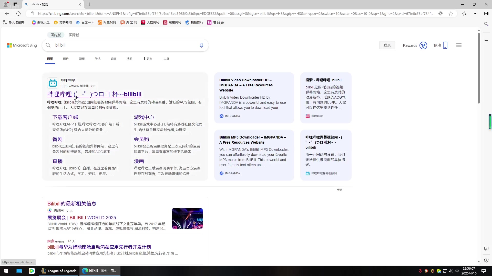The image size is (492, 276).
Task: Open the 下载客户端 sublink
Action: [x=65, y=117]
